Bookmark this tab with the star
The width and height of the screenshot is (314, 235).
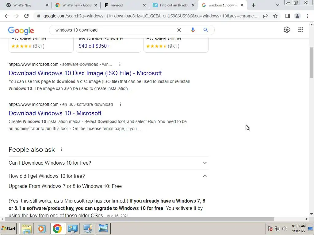(x=275, y=16)
